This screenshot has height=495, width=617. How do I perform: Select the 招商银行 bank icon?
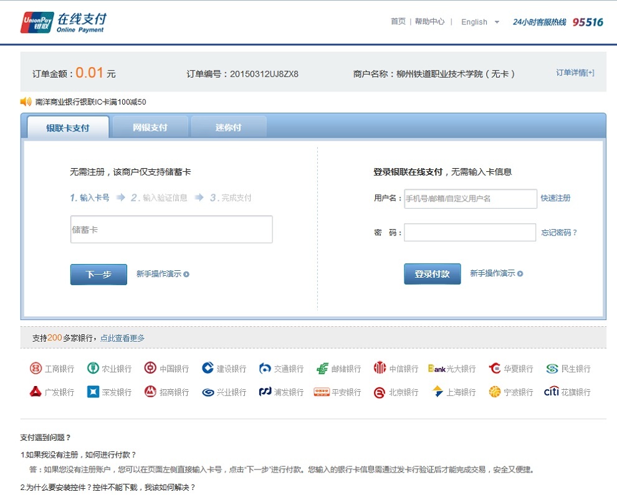[166, 392]
